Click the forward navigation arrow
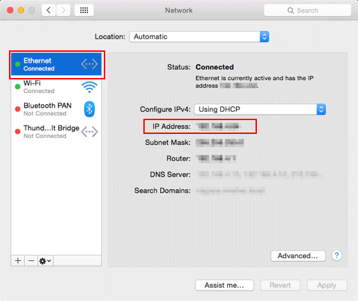The image size is (358, 301). click(63, 10)
